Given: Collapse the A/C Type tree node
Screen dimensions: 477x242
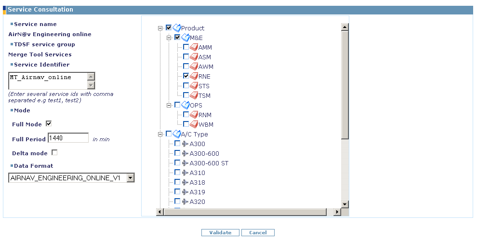Looking at the screenshot, I should pyautogui.click(x=160, y=134).
